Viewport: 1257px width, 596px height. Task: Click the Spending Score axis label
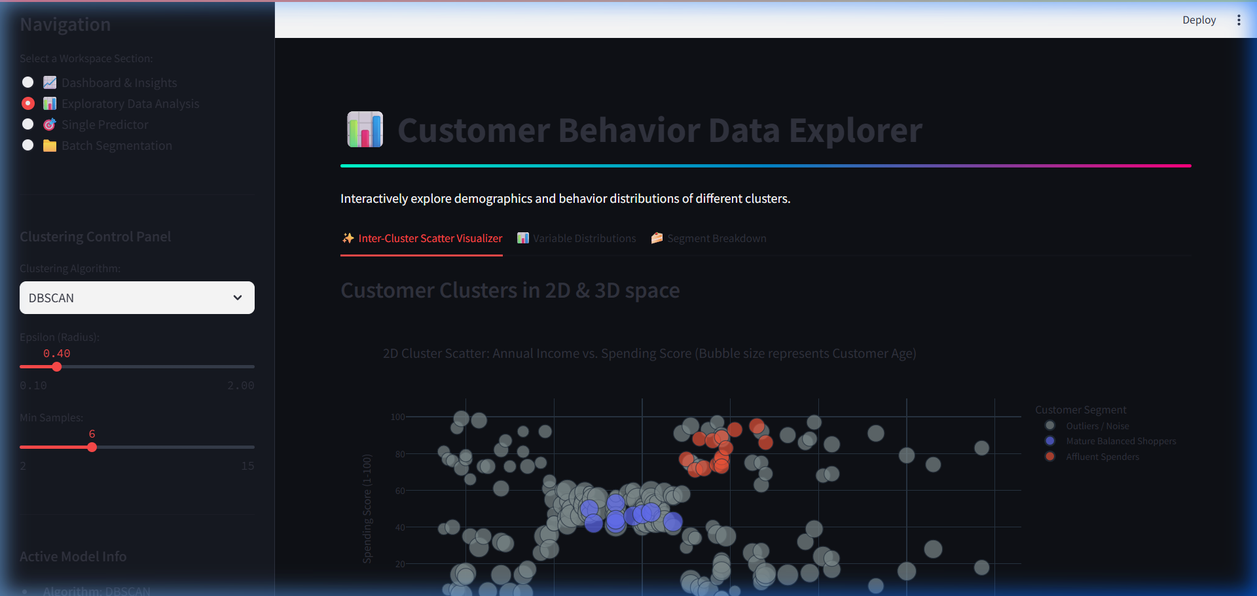click(x=367, y=508)
